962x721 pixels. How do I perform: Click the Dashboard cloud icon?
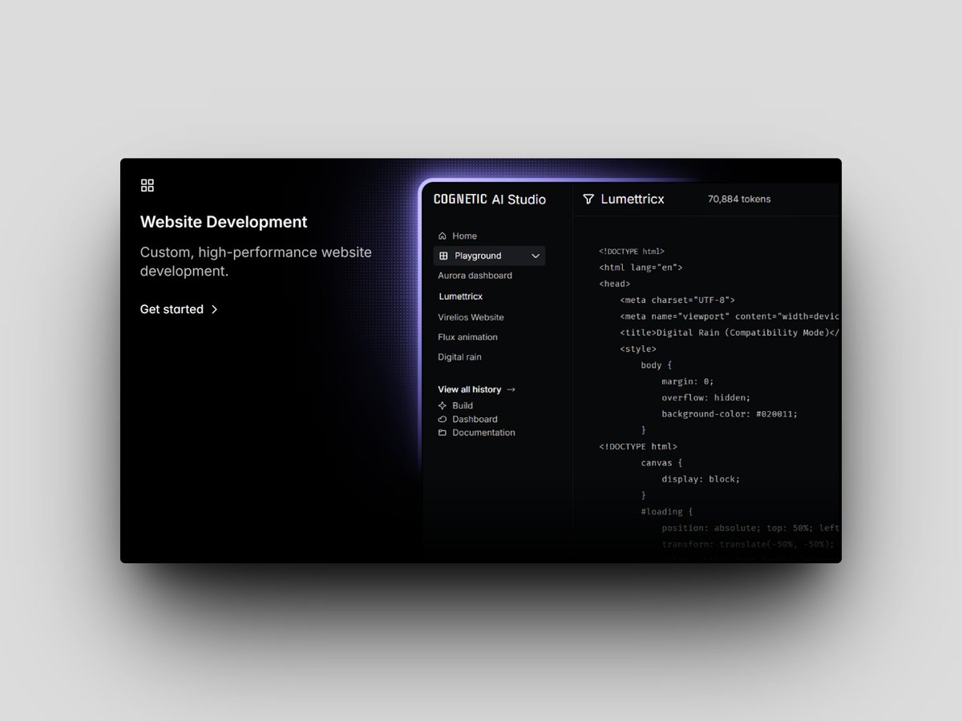tap(442, 419)
